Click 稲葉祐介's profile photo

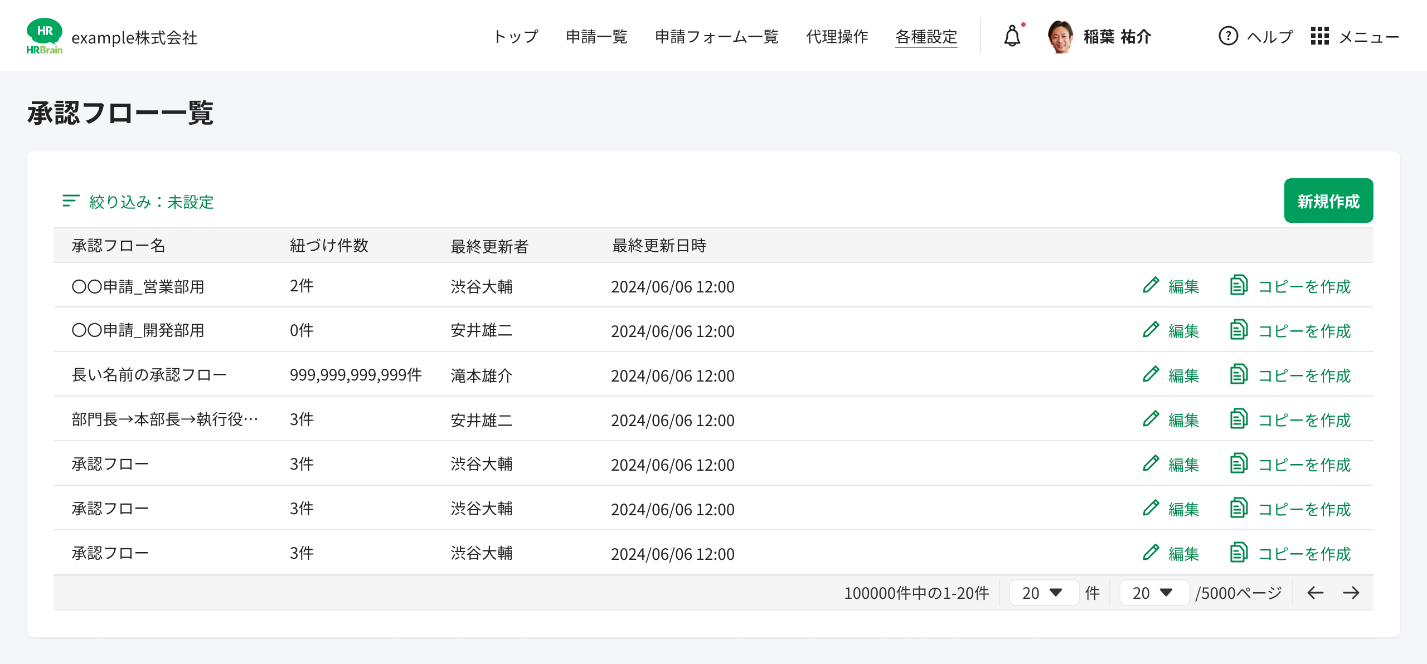[x=1062, y=36]
